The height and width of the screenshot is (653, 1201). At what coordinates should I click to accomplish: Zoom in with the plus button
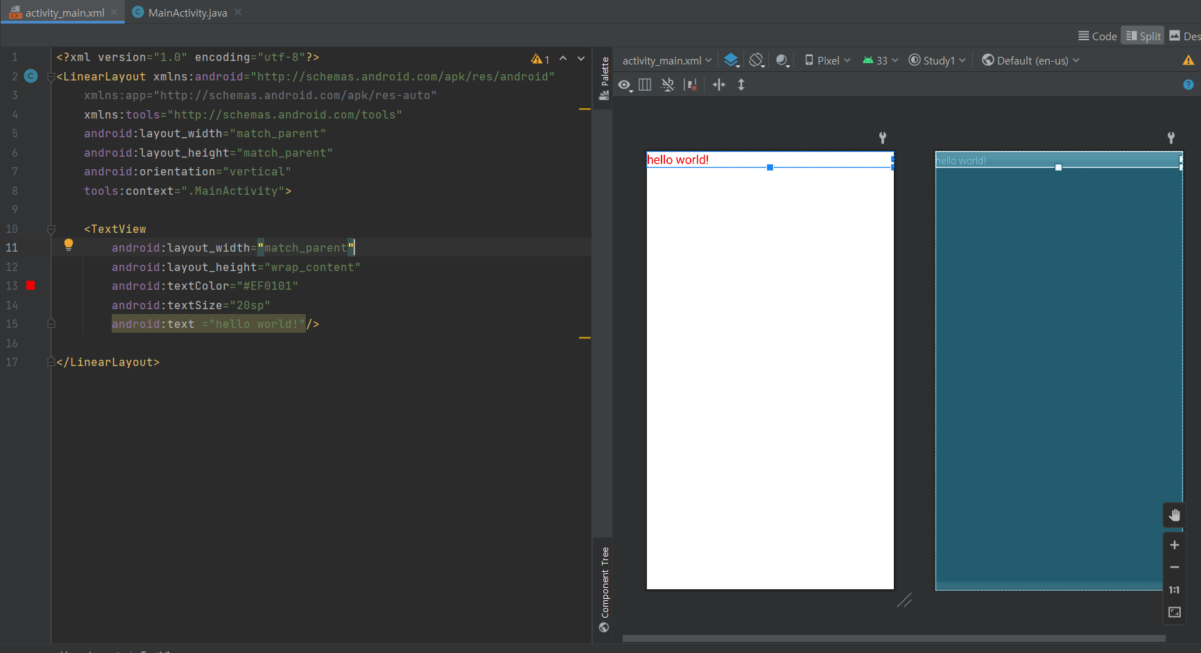(x=1174, y=545)
